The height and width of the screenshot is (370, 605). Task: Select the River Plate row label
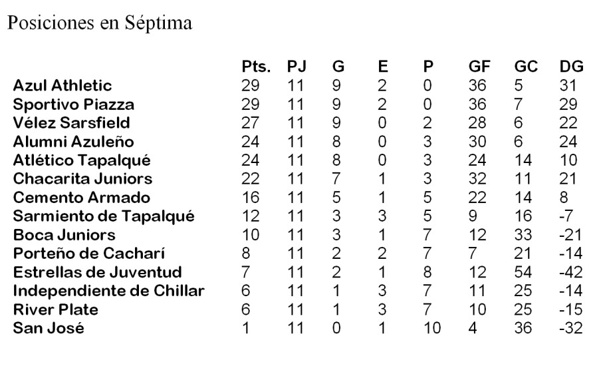coord(55,309)
